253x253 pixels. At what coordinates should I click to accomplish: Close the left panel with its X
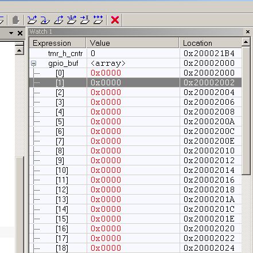(20, 33)
